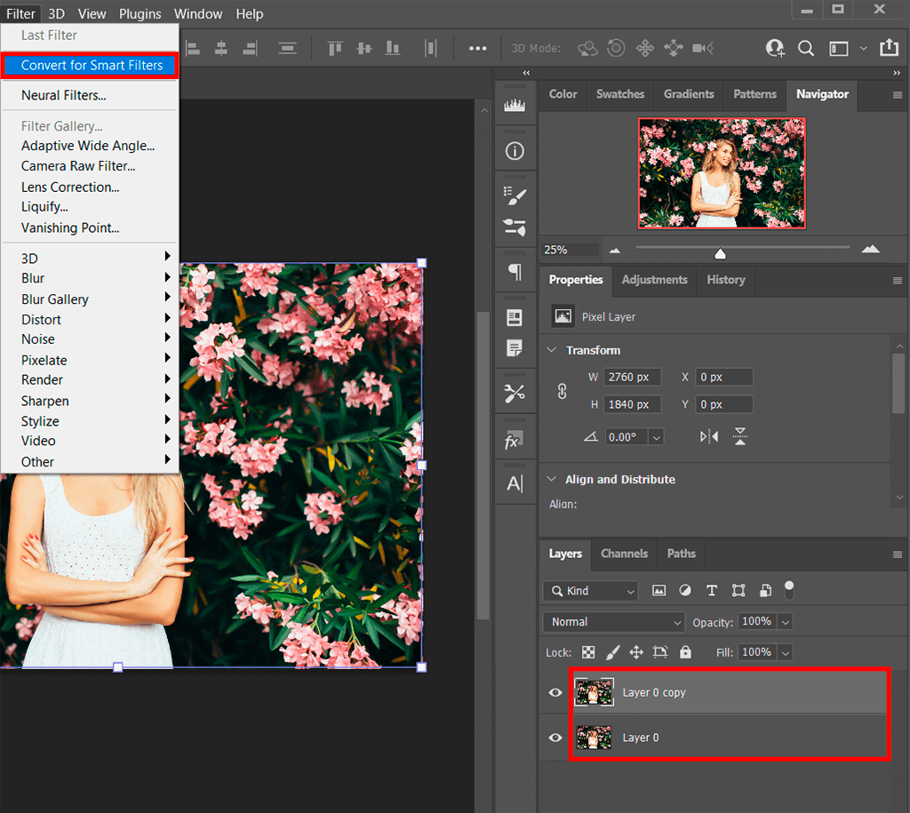910x813 pixels.
Task: Choose Convert for Smart Filters
Action: tap(92, 65)
